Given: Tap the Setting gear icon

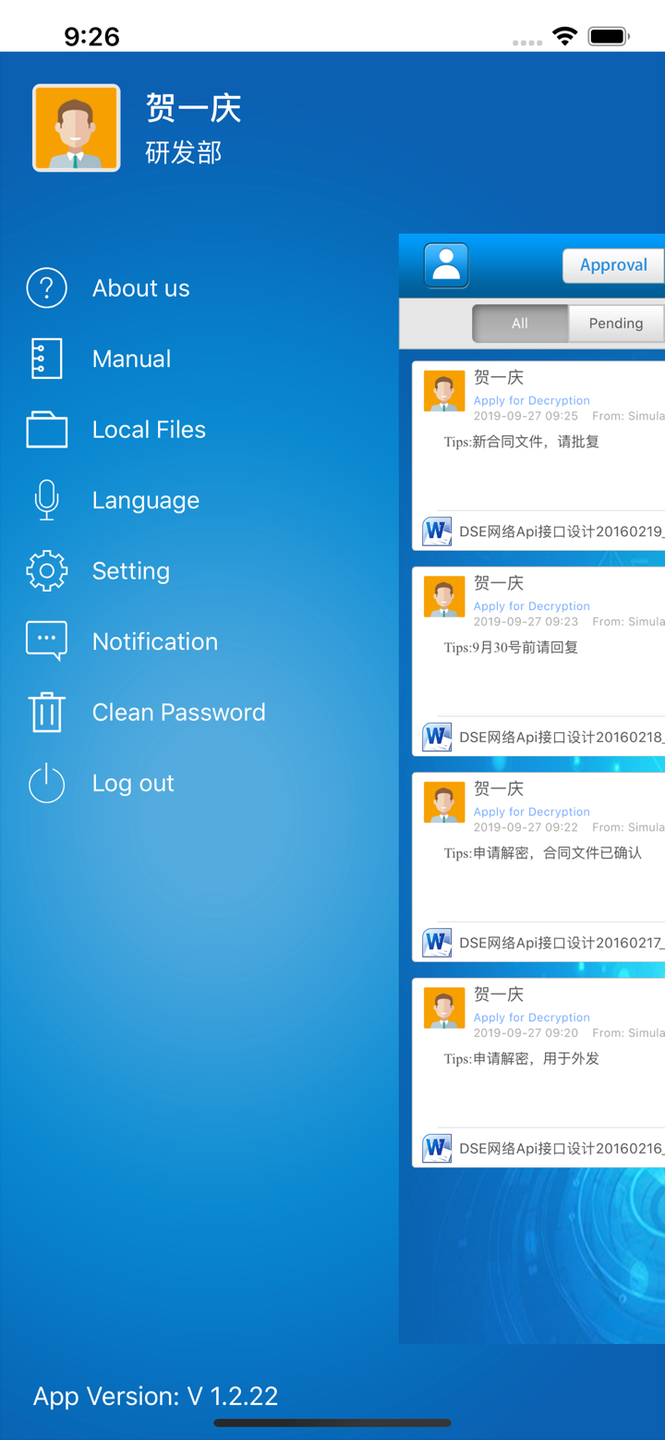Looking at the screenshot, I should click(x=47, y=571).
